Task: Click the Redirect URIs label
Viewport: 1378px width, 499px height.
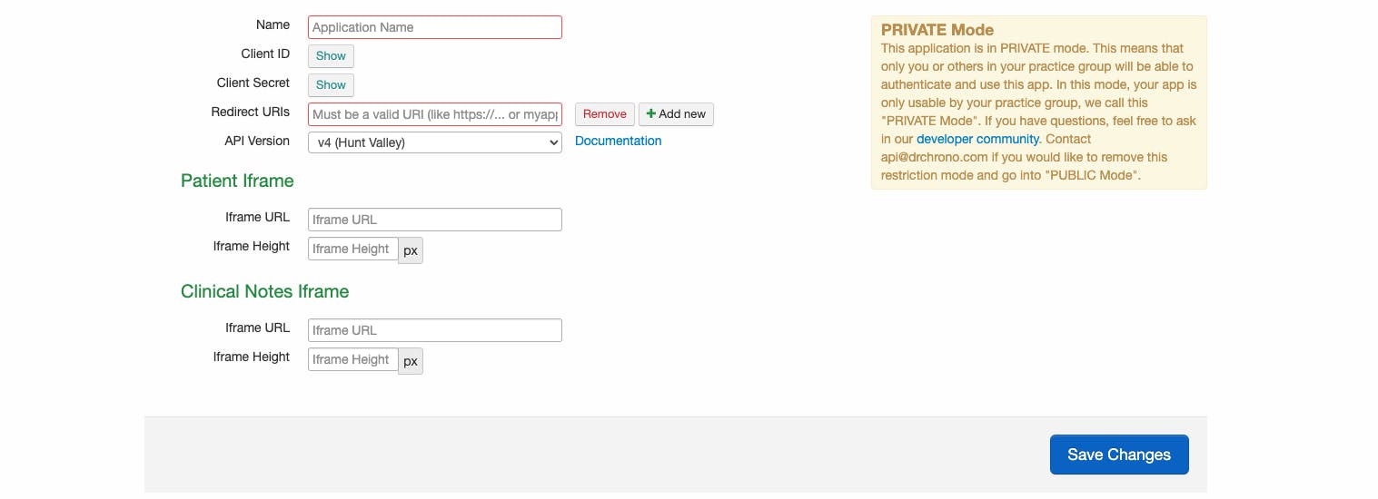Action: coord(250,112)
